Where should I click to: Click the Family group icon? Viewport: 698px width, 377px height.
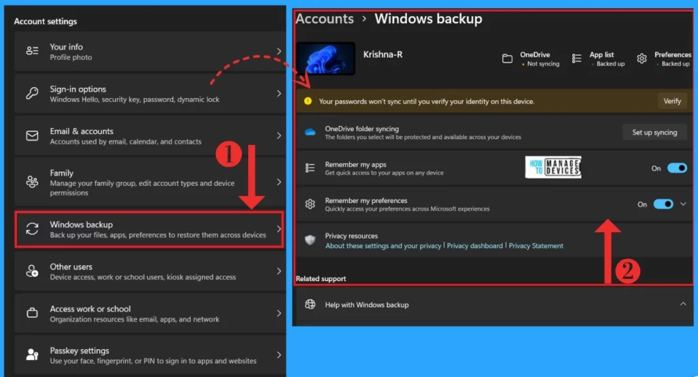pyautogui.click(x=32, y=182)
